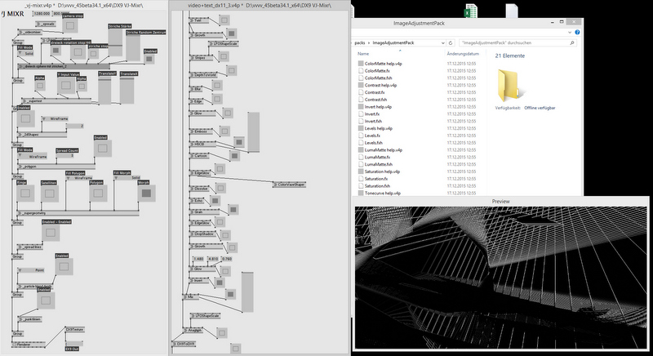The image size is (653, 356).
Task: Sort by the Änderungsdatum column header
Action: click(463, 53)
